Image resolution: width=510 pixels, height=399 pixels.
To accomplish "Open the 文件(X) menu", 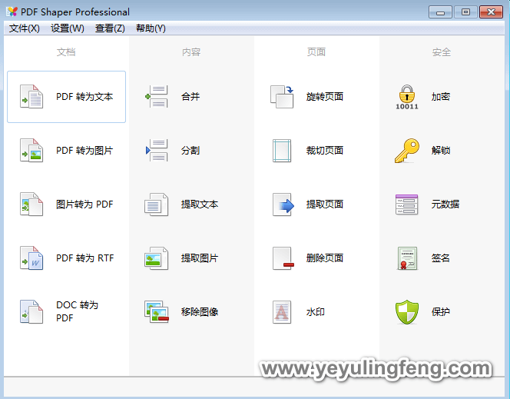I will click(x=25, y=28).
